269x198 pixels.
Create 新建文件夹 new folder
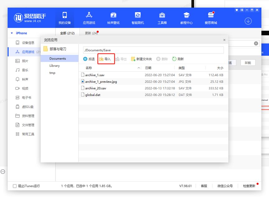141,59
